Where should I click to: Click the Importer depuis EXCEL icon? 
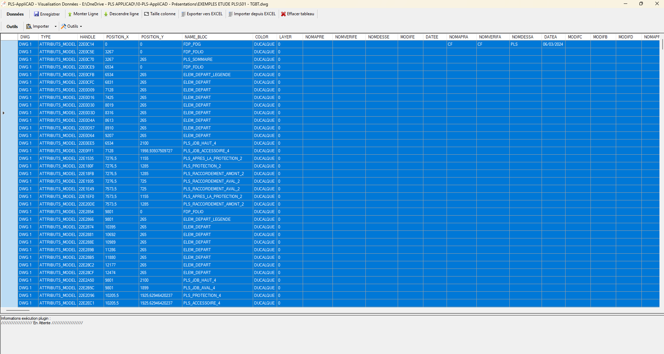click(x=230, y=14)
